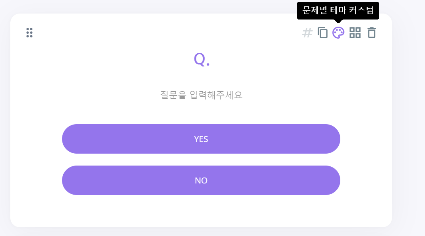Click the trash can in the card toolbar
Screen dimensions: 425x236
click(372, 33)
